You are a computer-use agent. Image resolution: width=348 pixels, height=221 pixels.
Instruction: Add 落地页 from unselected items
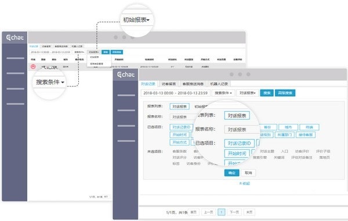324,157
